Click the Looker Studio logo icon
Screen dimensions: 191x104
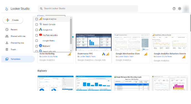pos(7,9)
